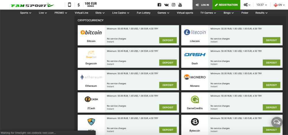Go to Fun Lottery
This screenshot has height=135, width=288.
coord(144,13)
